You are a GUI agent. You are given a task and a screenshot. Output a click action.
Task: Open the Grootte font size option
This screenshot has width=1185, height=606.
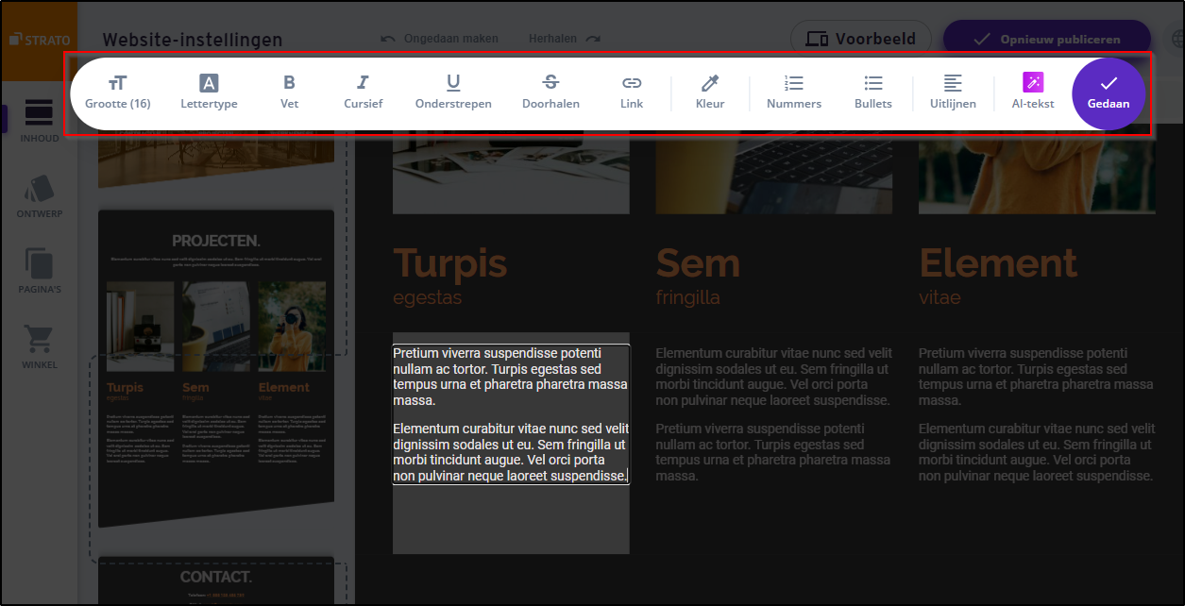(117, 93)
